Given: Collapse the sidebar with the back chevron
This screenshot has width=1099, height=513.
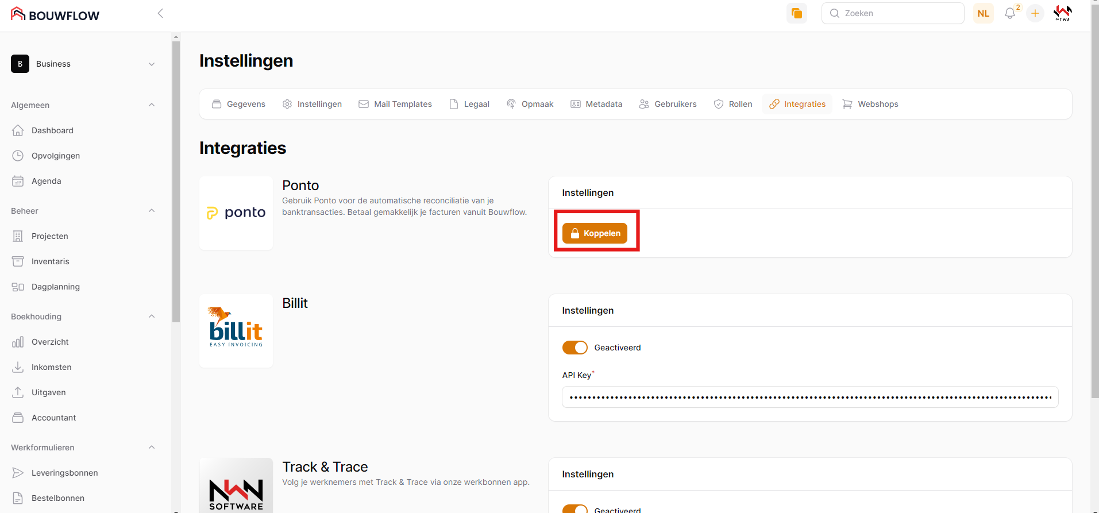Looking at the screenshot, I should click(160, 13).
